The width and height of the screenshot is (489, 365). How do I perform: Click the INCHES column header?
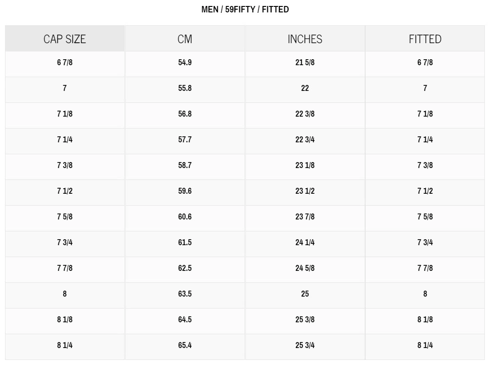tap(305, 39)
